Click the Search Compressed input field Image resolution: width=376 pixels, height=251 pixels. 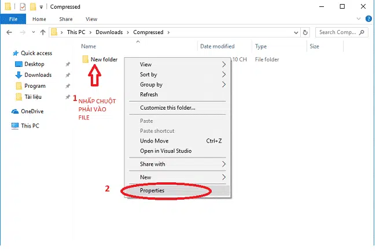coord(341,32)
